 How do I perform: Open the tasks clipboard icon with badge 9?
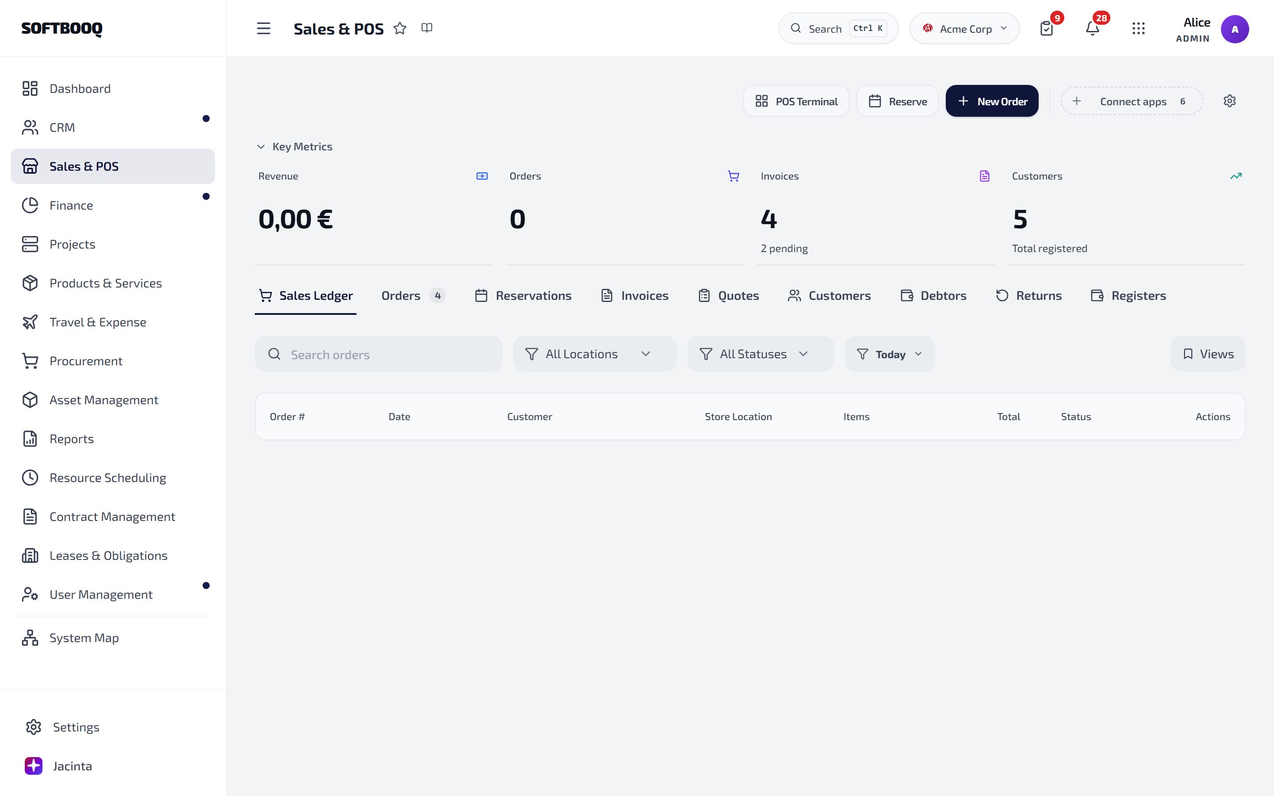(1047, 28)
